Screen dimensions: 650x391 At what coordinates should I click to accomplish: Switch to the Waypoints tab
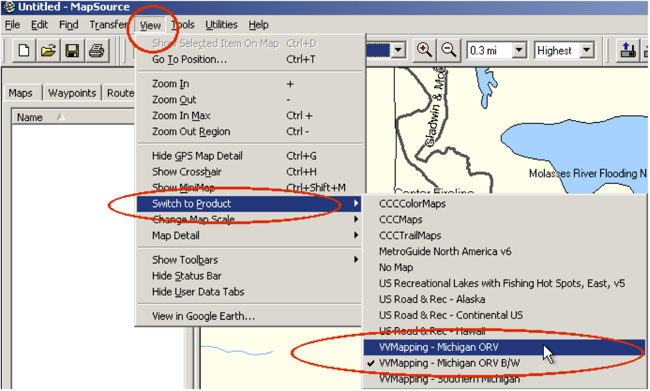tap(72, 93)
